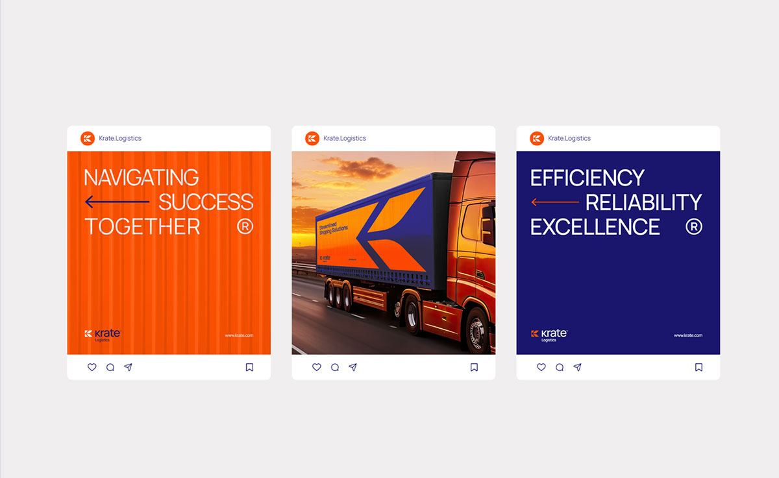The width and height of the screenshot is (779, 478).
Task: Open comments on the orange post
Action: pyautogui.click(x=110, y=367)
